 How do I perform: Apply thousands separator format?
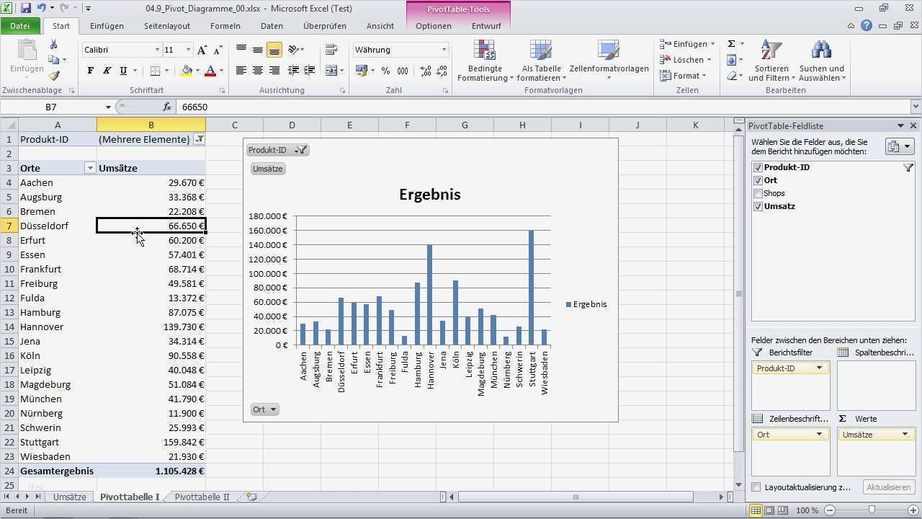pyautogui.click(x=403, y=71)
